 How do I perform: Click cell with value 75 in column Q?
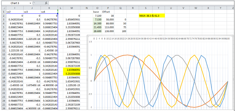pos(120,27)
